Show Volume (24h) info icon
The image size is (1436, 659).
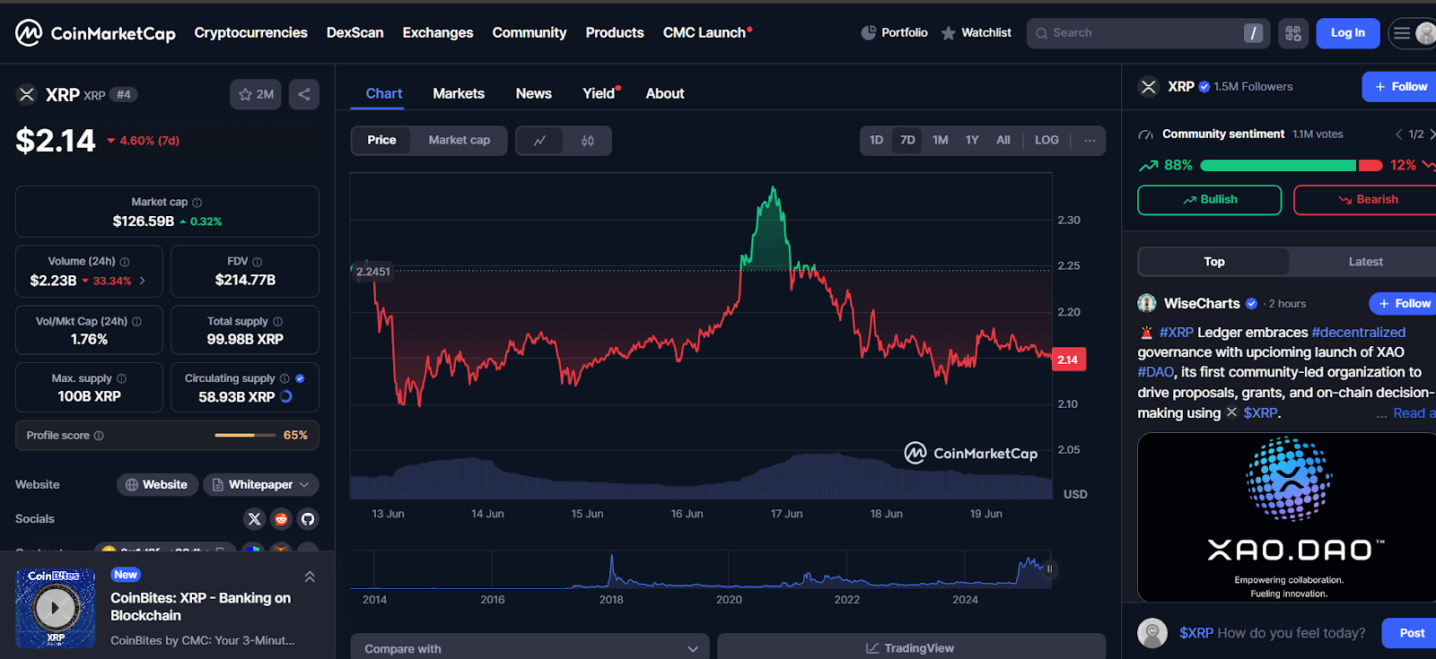pyautogui.click(x=125, y=262)
